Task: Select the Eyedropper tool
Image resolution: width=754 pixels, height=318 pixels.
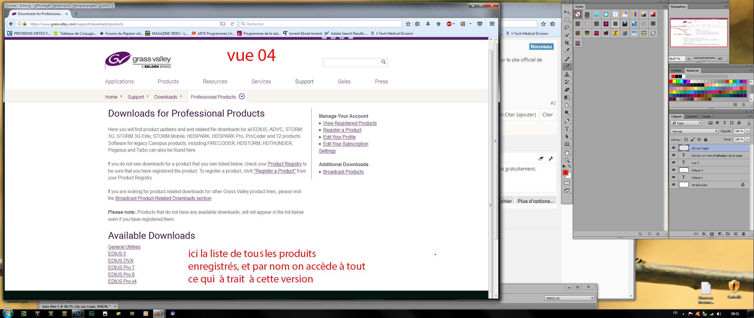Action: [567, 51]
